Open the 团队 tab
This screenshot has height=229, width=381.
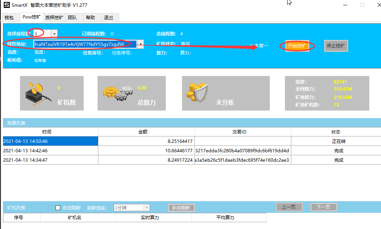pos(72,17)
